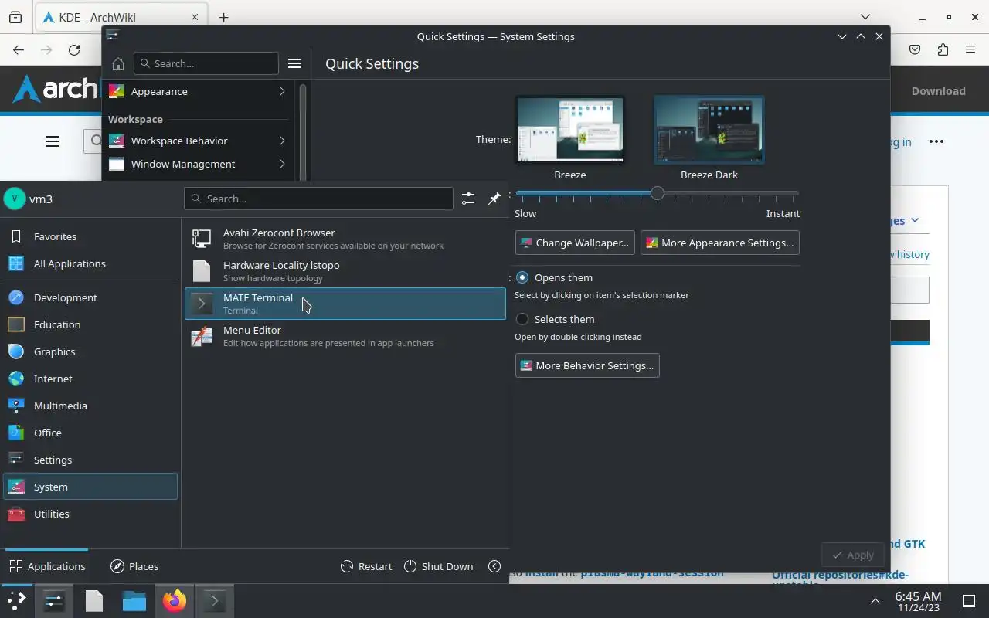
Task: Go to System Settings home
Action: pyautogui.click(x=117, y=63)
